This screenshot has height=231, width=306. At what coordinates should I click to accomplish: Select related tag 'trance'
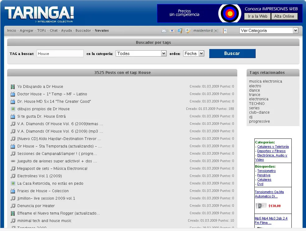point(254,95)
